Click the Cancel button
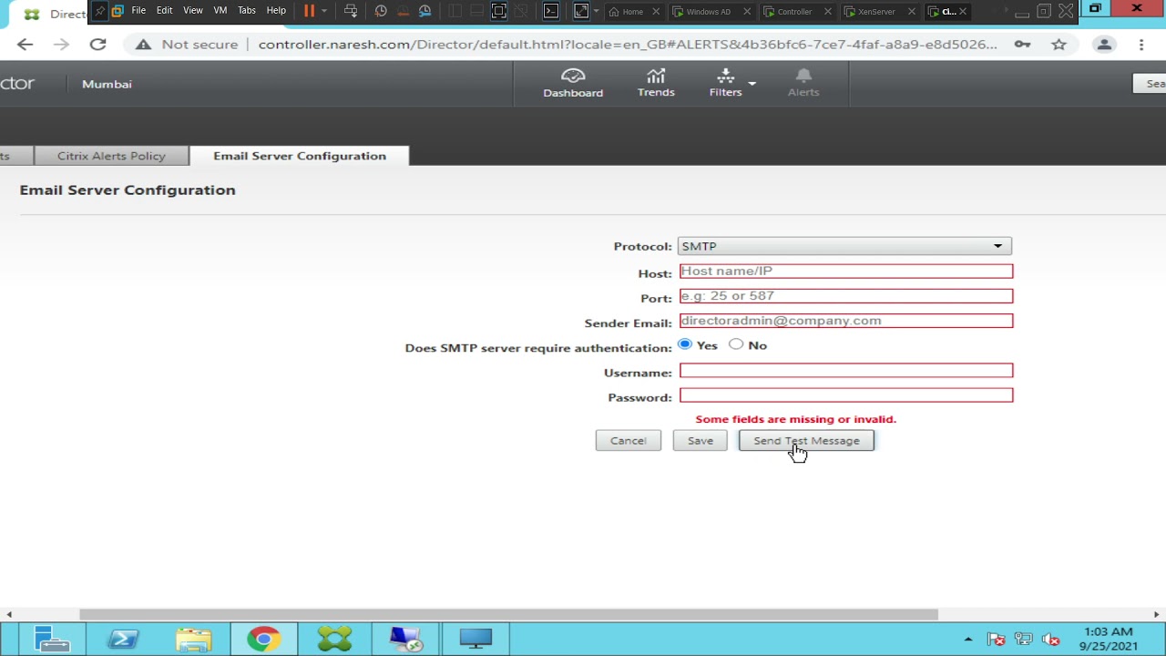Viewport: 1166px width, 656px height. click(629, 441)
